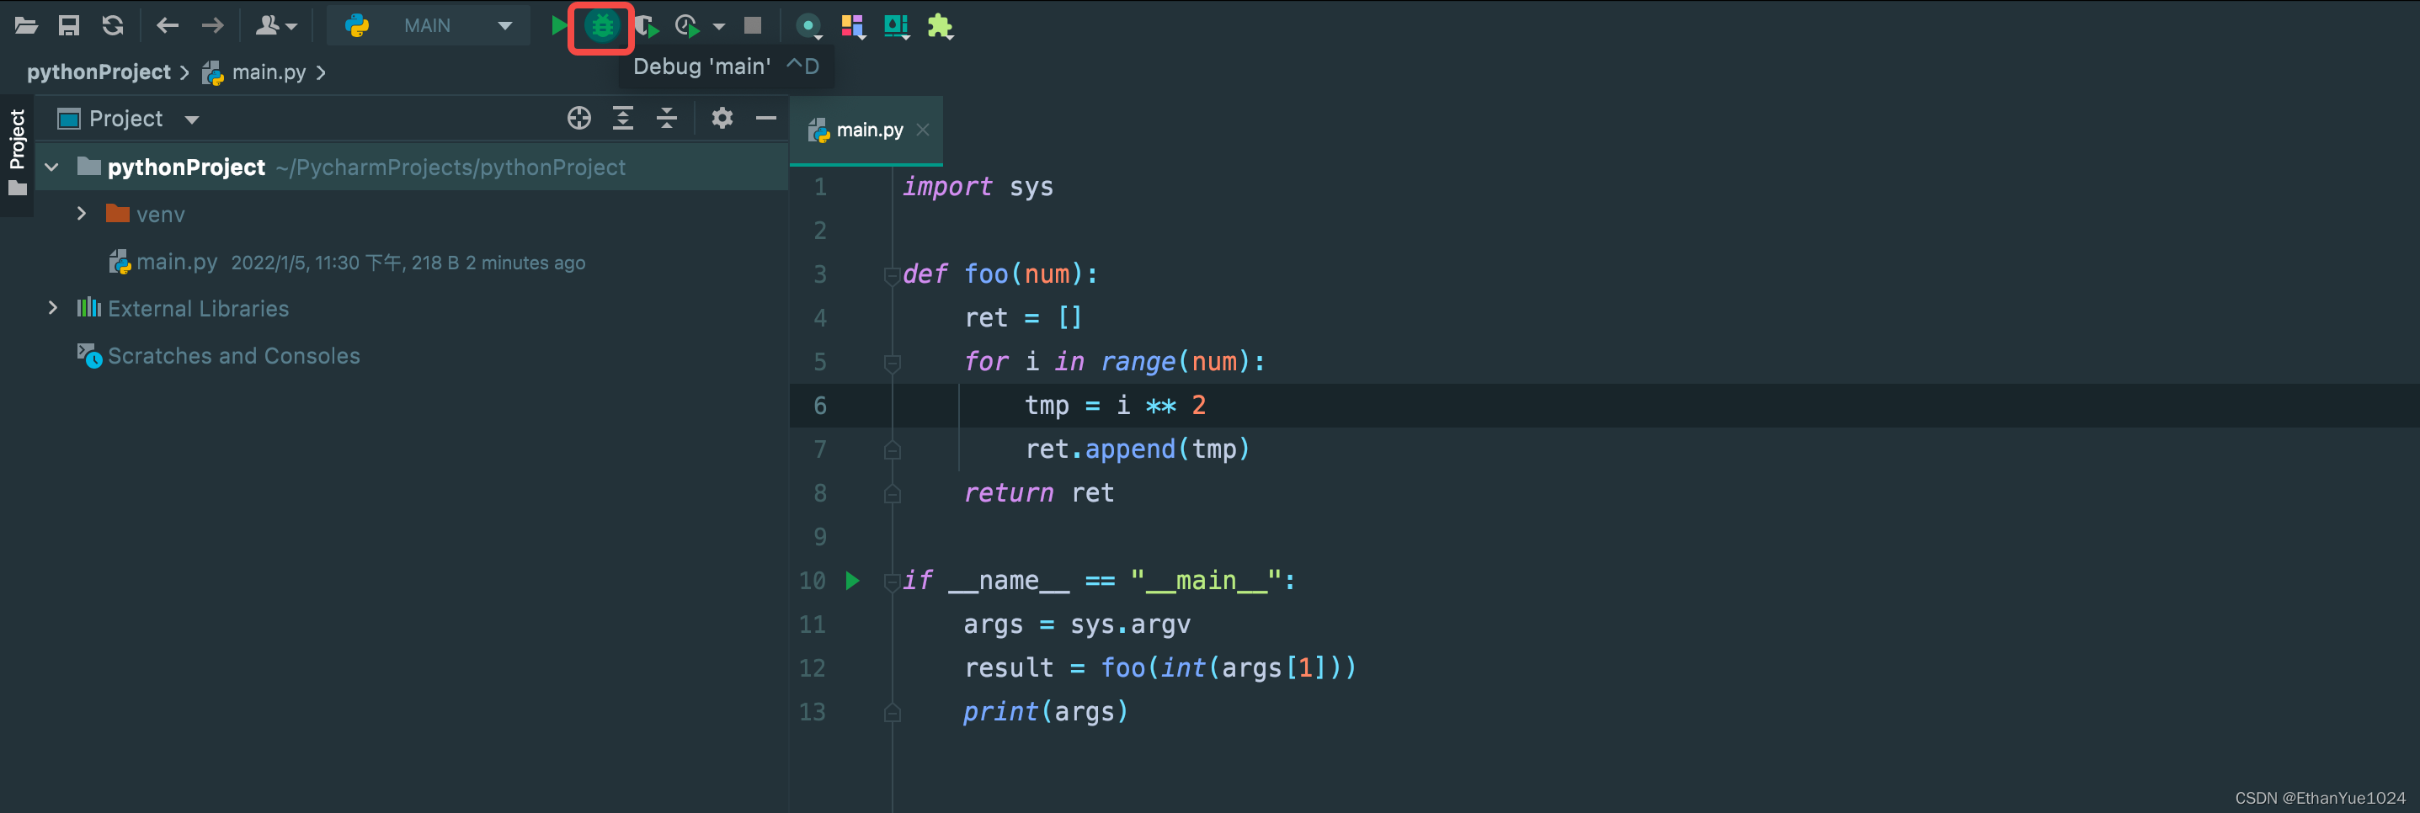Click 'result' on line 12

point(1009,668)
